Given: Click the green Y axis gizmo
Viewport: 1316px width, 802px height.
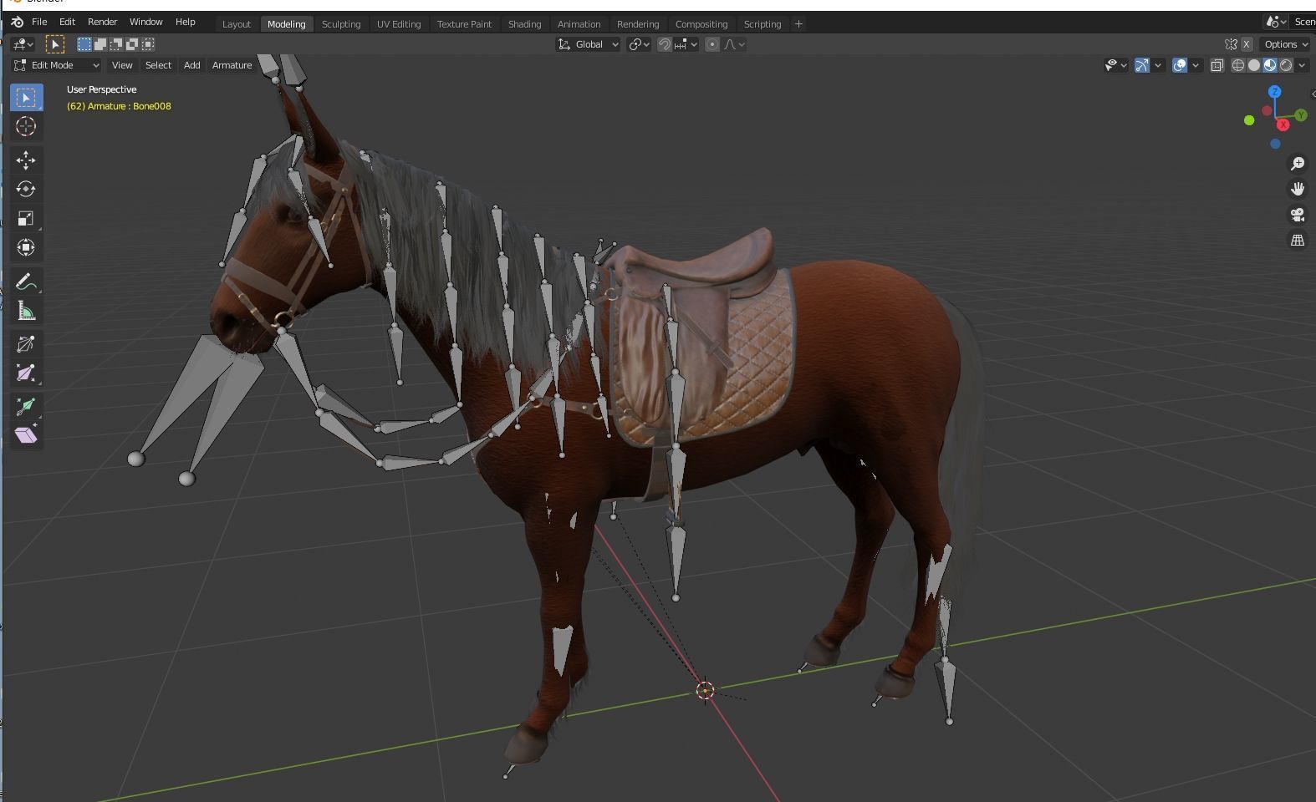Looking at the screenshot, I should point(1301,115).
